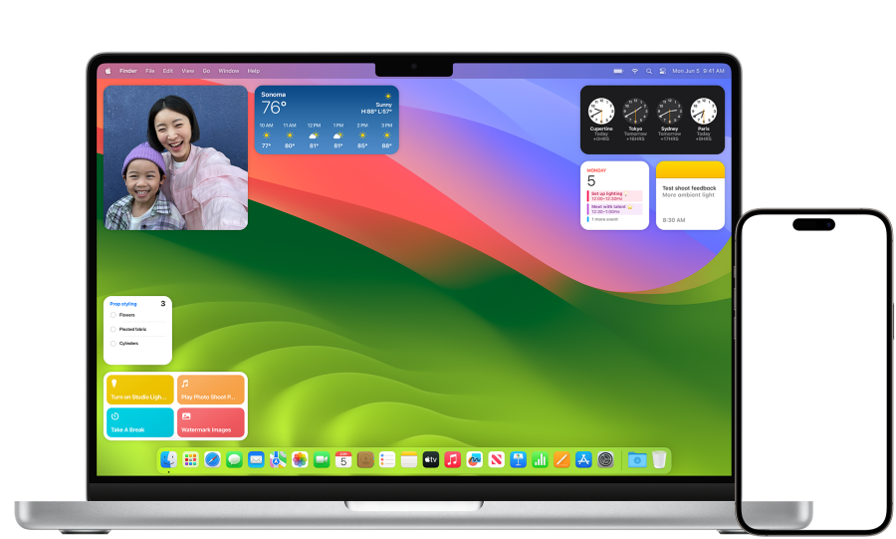
Task: Open Safari from the Dock
Action: (x=212, y=459)
